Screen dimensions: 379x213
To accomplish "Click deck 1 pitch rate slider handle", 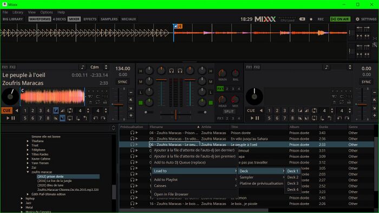I will (118, 104).
